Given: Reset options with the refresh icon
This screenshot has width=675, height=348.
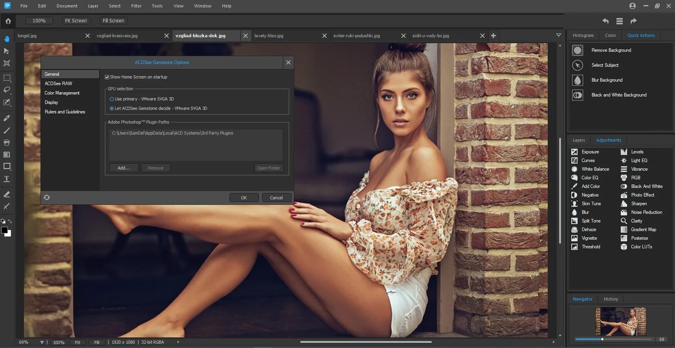Looking at the screenshot, I should (x=47, y=197).
